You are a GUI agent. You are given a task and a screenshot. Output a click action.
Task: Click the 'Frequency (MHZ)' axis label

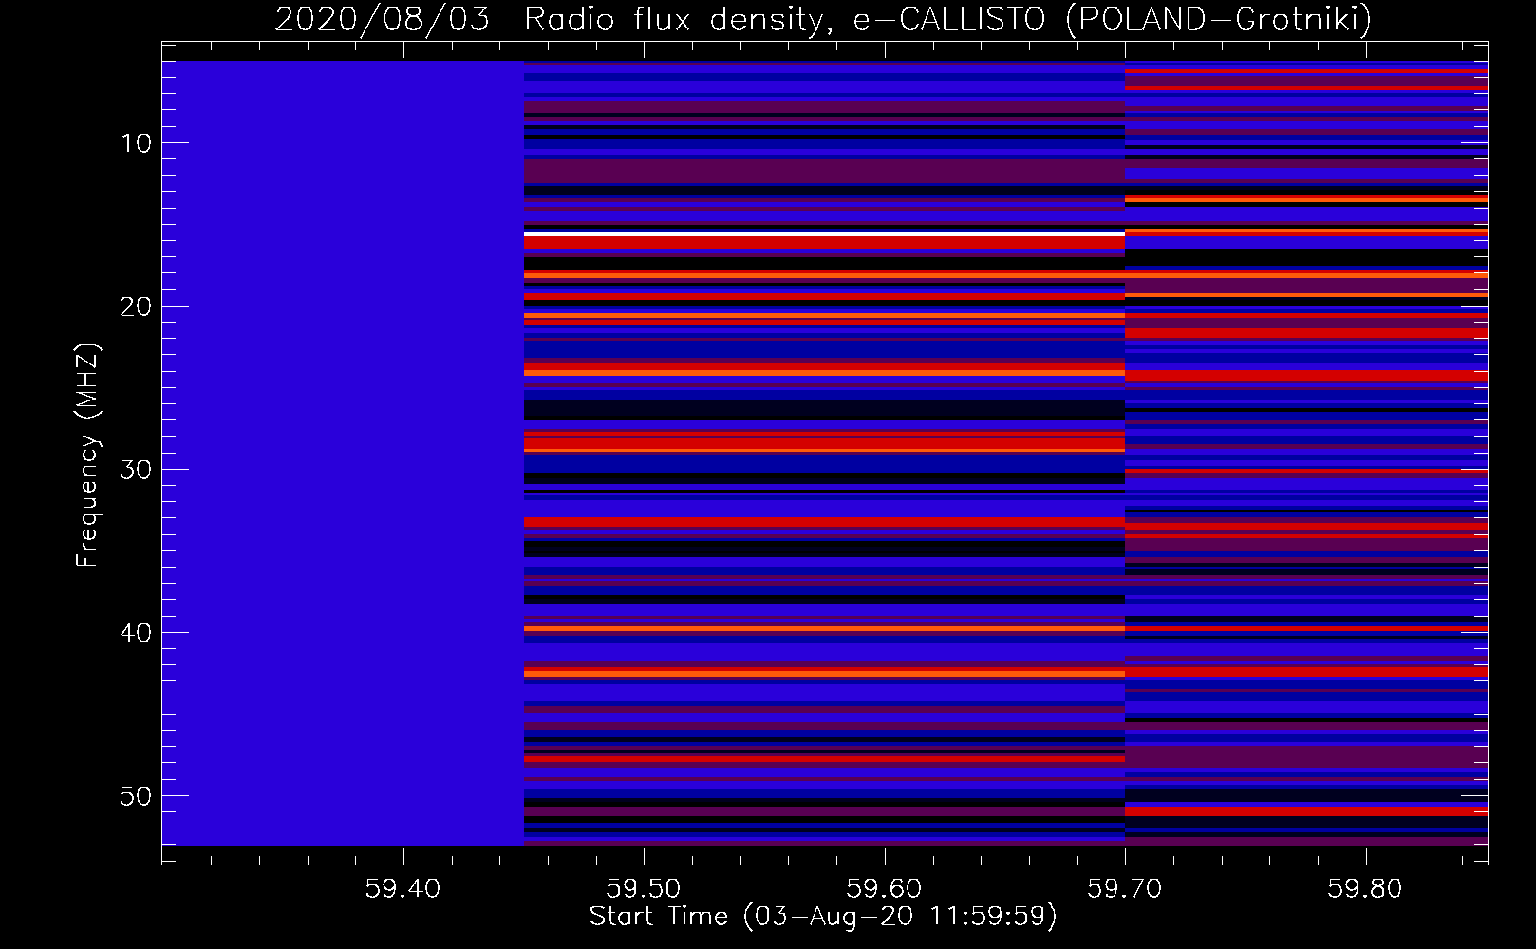[x=86, y=456]
